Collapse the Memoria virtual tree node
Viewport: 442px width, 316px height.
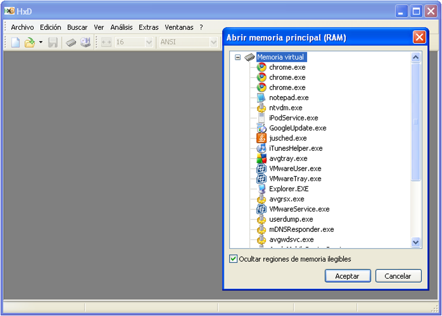tap(237, 57)
